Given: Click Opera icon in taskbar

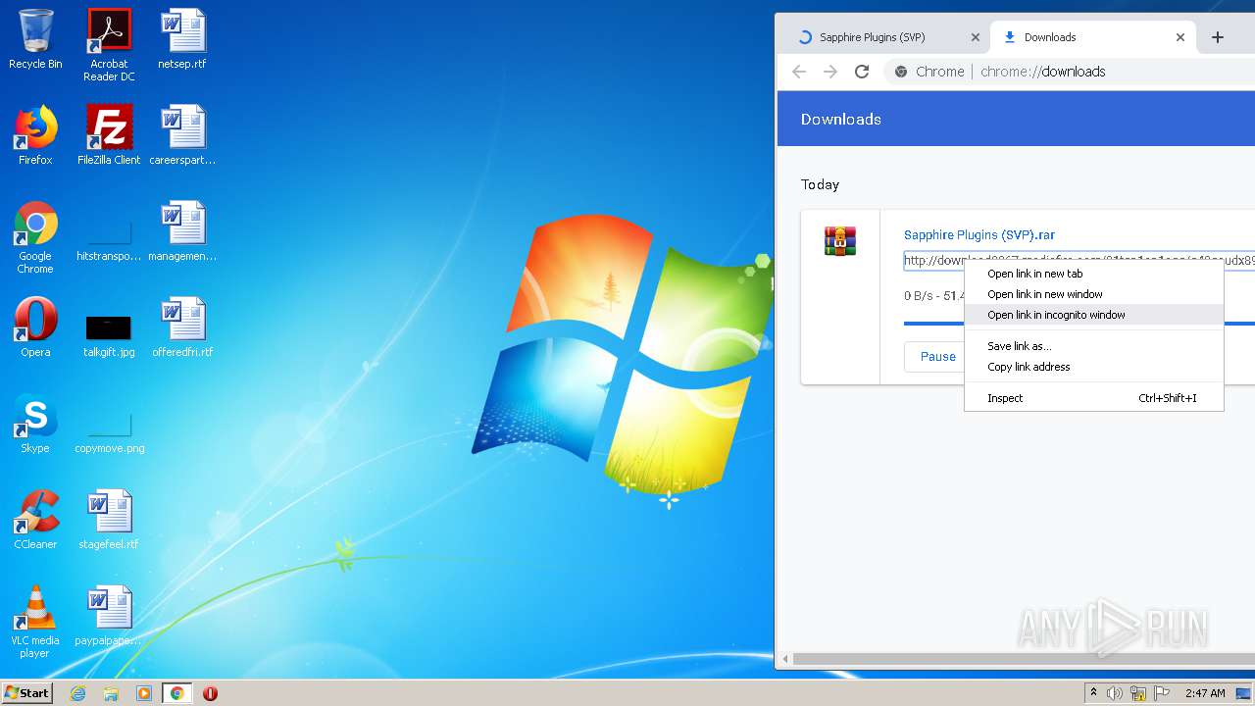Looking at the screenshot, I should point(210,693).
